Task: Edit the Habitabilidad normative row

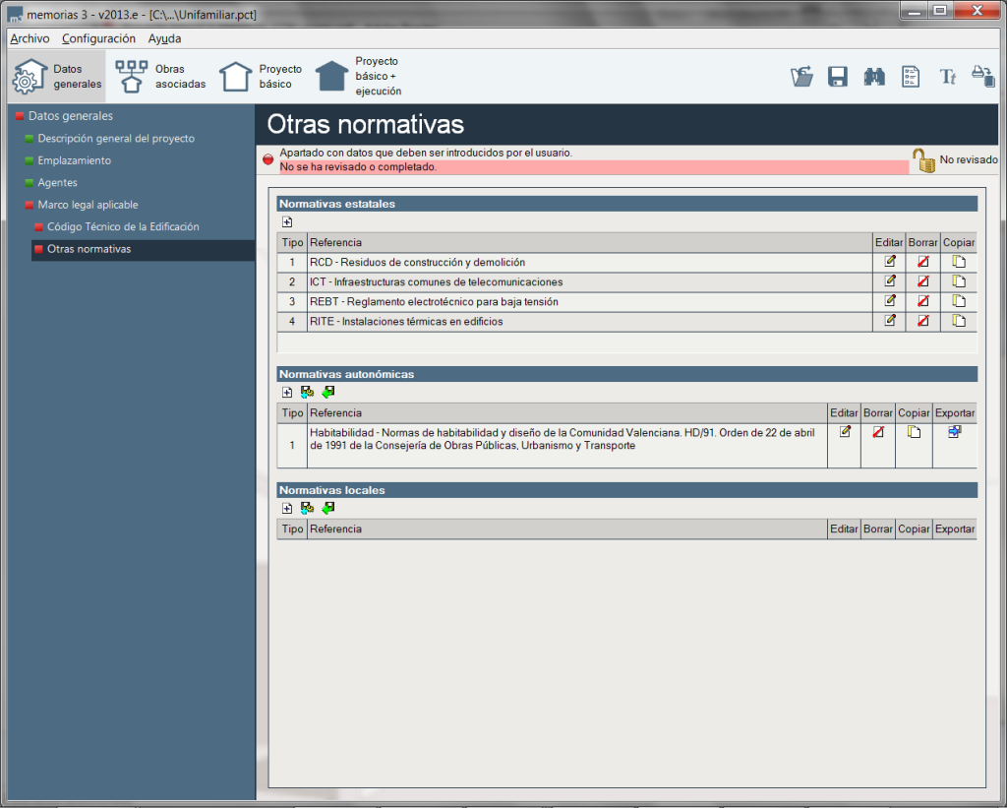Action: pyautogui.click(x=845, y=432)
